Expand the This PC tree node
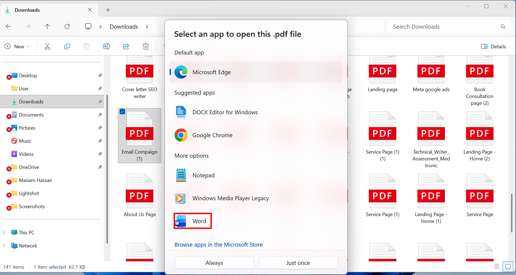Screen dimensions: 516x275 point(4,232)
